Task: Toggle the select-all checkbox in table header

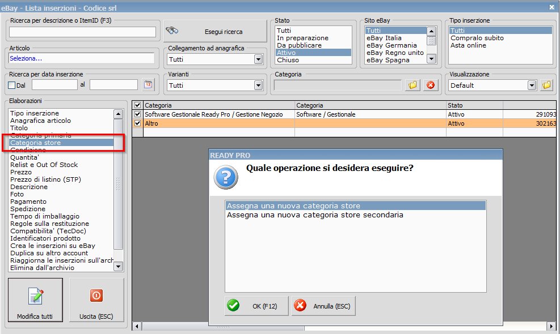Action: (137, 105)
